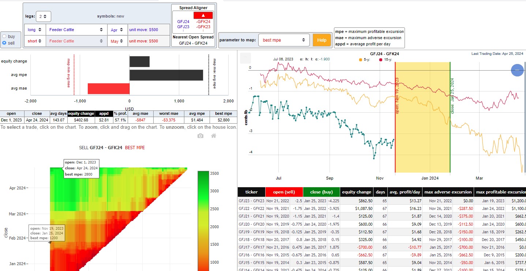Viewport: 526px width, 271px height.
Task: Toggle the 15-y red legend marker
Action: pos(381,59)
